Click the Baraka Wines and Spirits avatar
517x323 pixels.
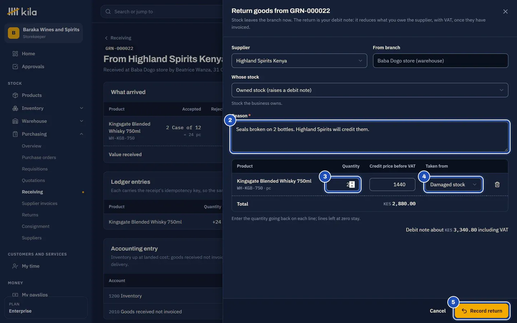(14, 33)
